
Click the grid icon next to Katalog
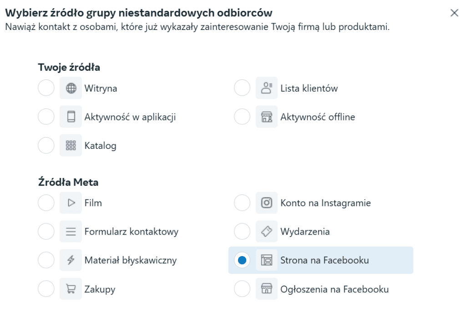(x=71, y=145)
